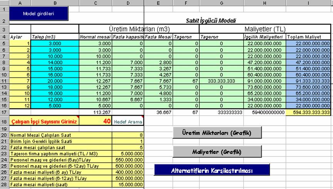Screen dimensions: 333x189
Task: Select the Toplam Maliyet column heading cell
Action: point(308,37)
